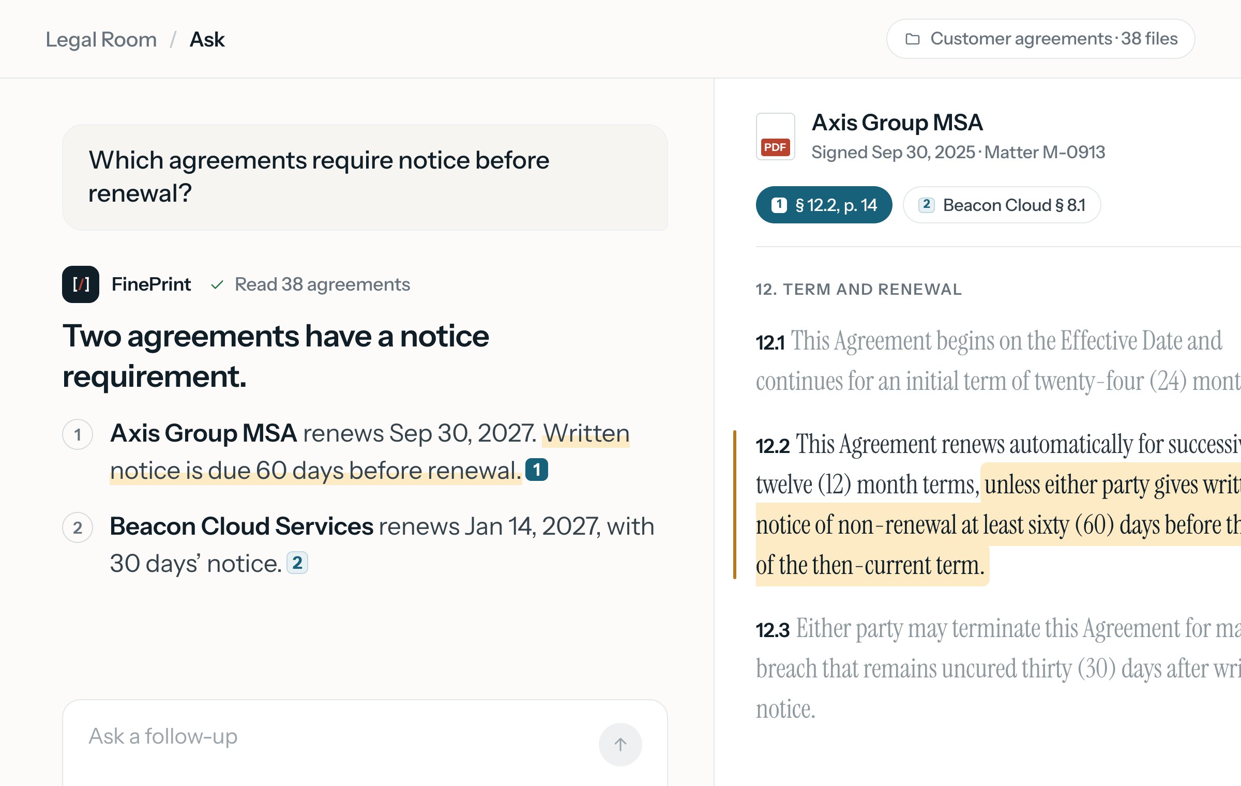Click the question bubble about renewal notice

coord(365,177)
